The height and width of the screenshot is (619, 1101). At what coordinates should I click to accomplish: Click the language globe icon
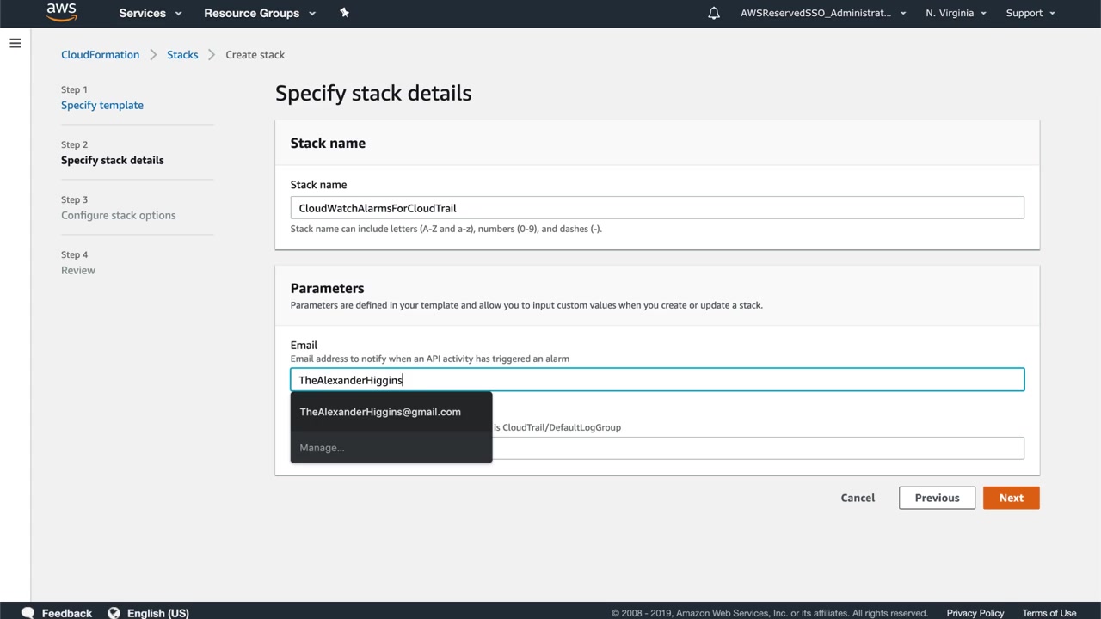[114, 613]
